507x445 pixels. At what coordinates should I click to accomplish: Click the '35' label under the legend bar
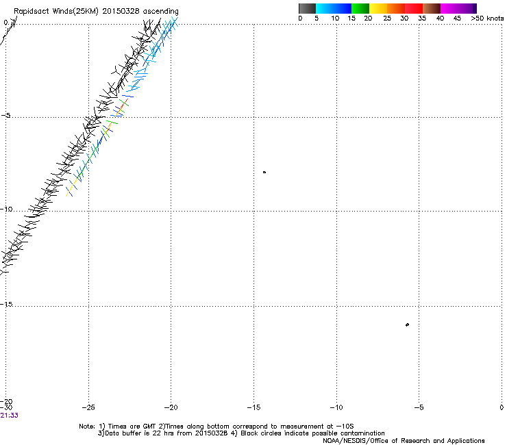[422, 18]
